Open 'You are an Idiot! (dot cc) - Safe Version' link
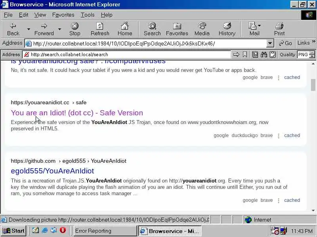The image size is (317, 237). (77, 113)
